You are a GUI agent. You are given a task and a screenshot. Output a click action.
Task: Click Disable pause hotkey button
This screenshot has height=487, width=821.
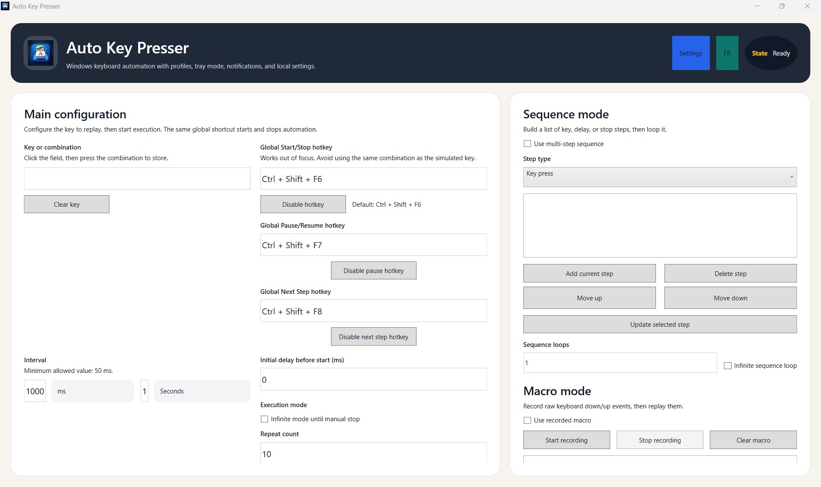coord(373,270)
